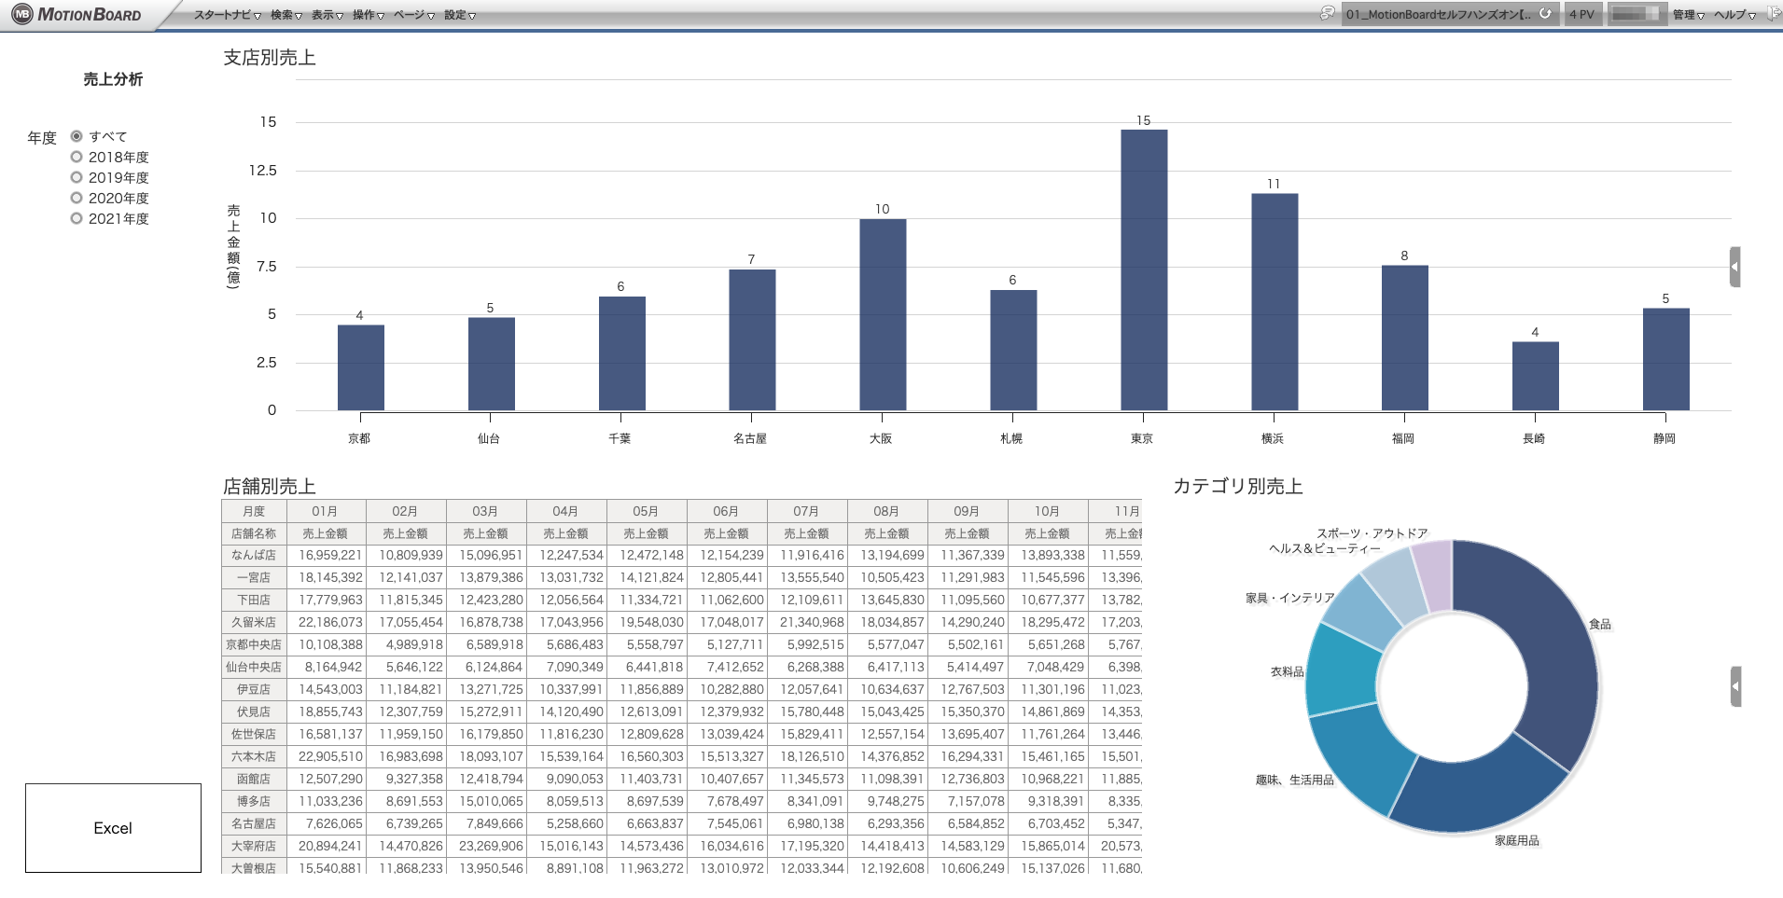1783x898 pixels.
Task: Click the logout door icon
Action: point(1773,13)
